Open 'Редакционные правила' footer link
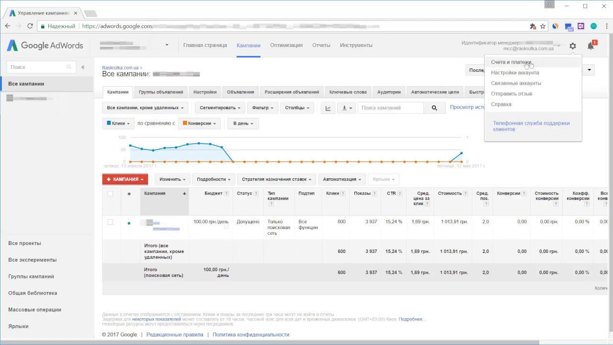This screenshot has width=613, height=345. 175,335
